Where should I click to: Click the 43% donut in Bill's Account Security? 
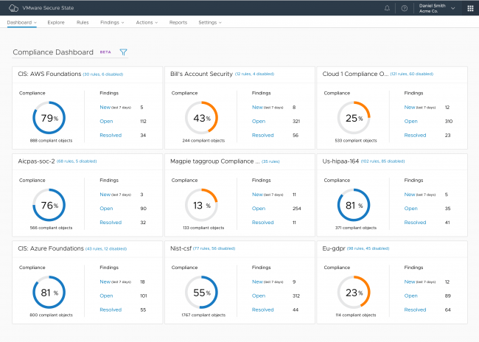[x=201, y=118]
